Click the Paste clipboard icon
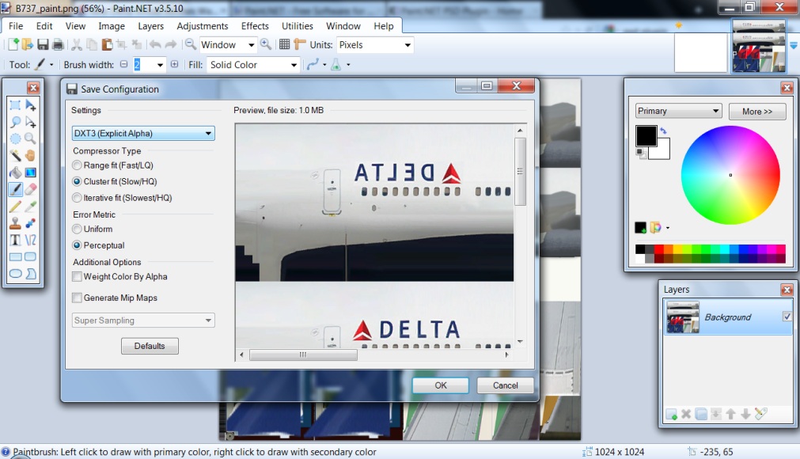Image resolution: width=800 pixels, height=459 pixels. pos(107,44)
